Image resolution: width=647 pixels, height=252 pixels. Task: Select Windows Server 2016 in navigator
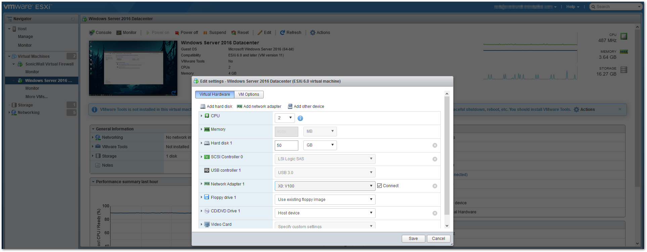[48, 81]
